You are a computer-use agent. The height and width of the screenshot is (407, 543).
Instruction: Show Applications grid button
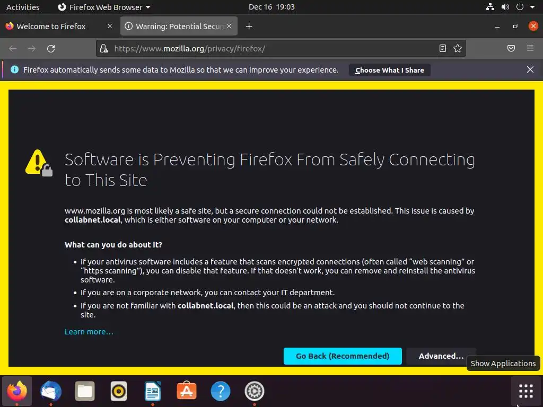tap(526, 391)
